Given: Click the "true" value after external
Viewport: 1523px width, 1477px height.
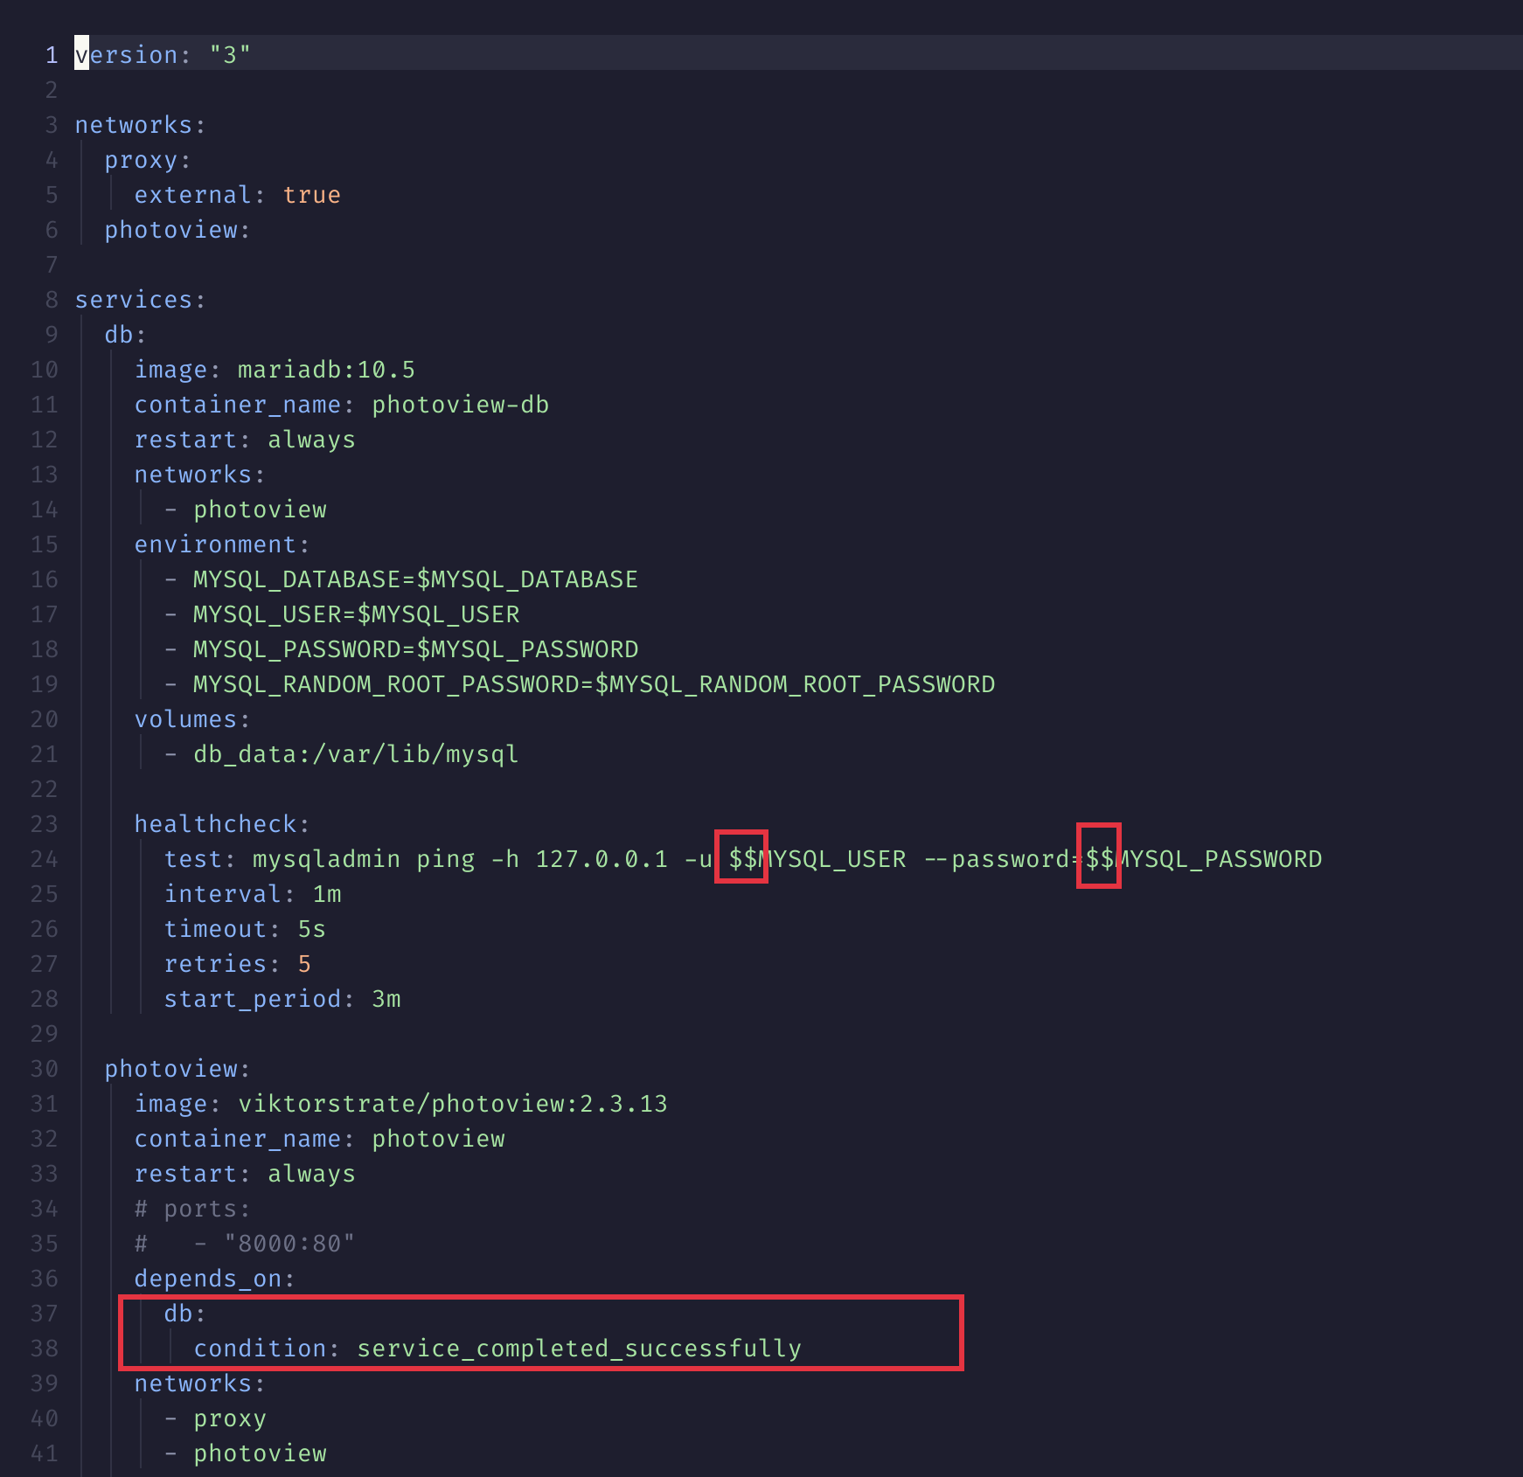Looking at the screenshot, I should [x=312, y=194].
